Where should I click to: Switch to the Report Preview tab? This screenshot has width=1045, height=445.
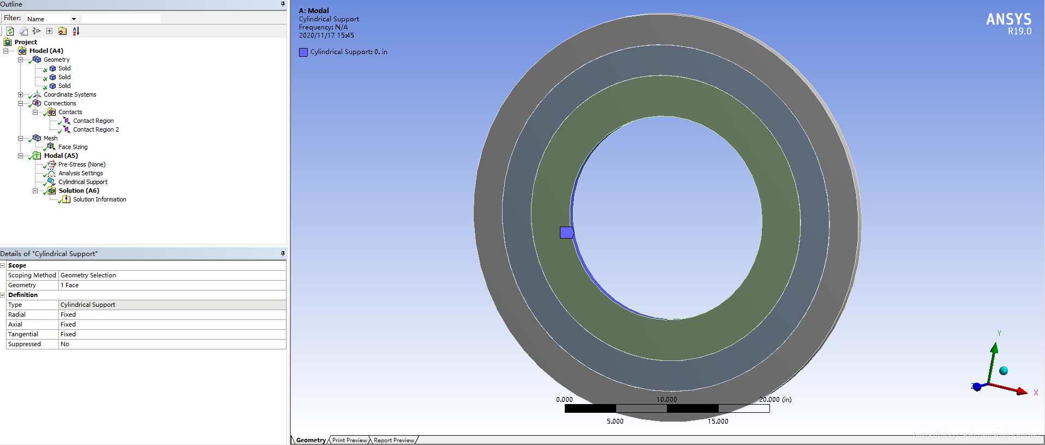[394, 440]
